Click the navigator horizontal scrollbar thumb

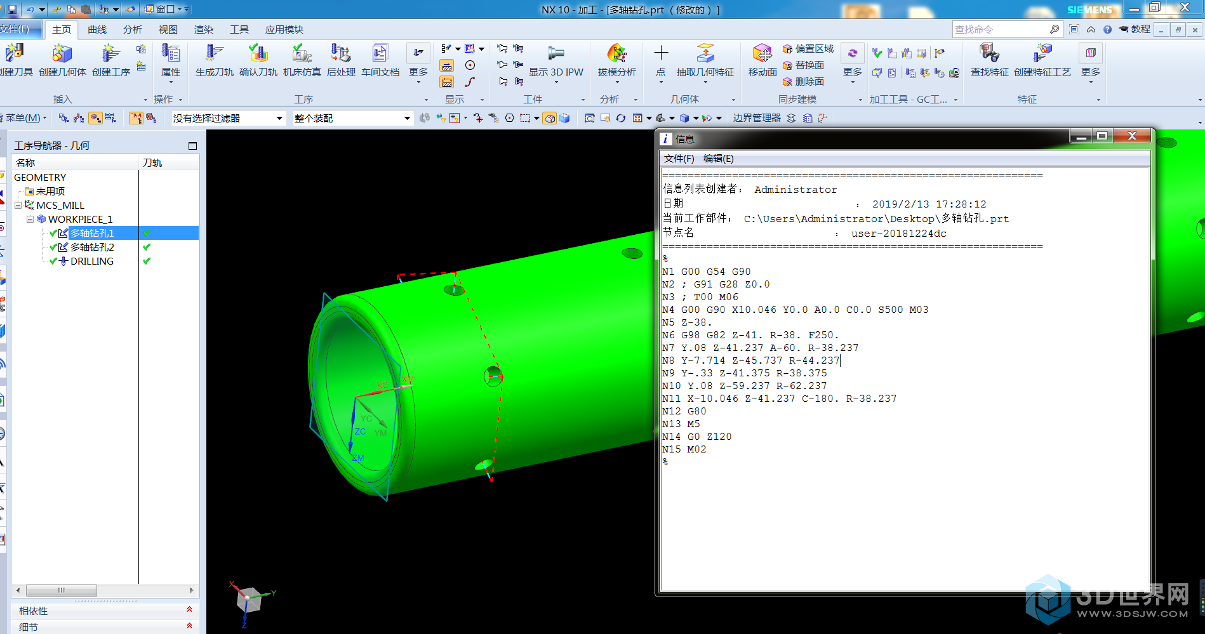62,590
